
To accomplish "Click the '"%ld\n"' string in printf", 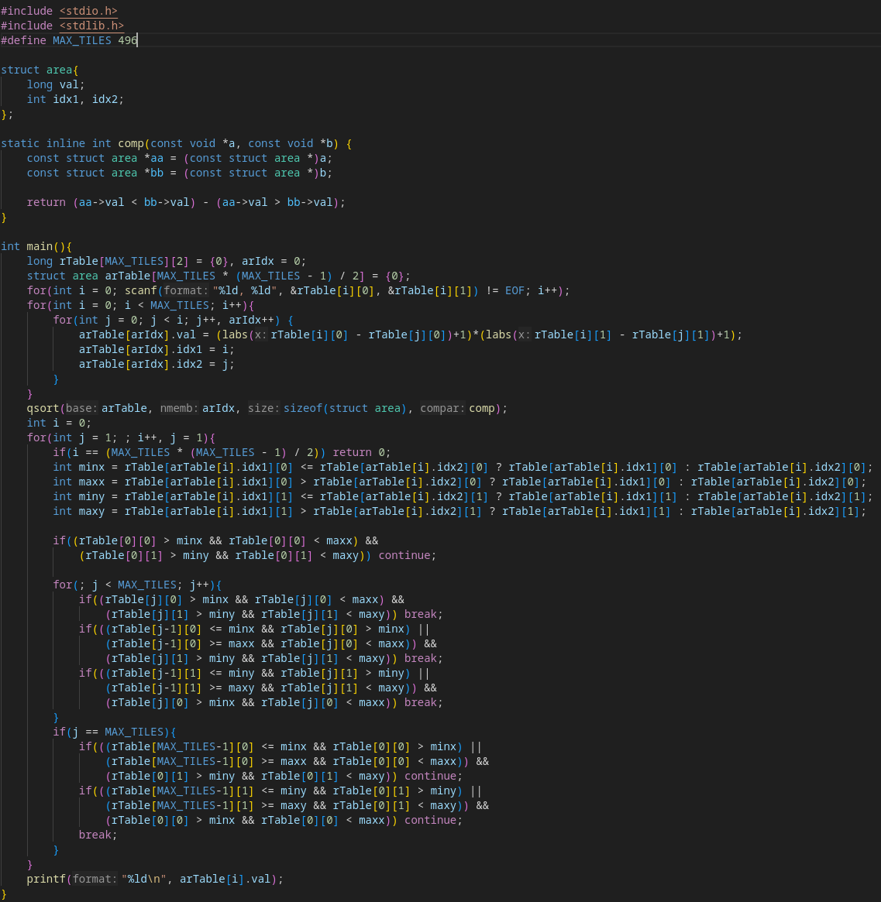I will pyautogui.click(x=144, y=879).
